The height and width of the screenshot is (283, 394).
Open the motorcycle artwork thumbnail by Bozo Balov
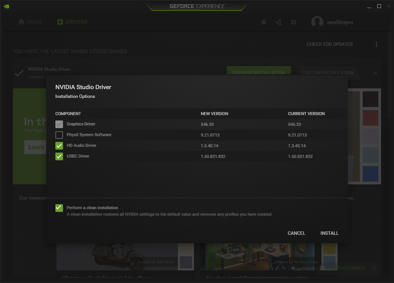[117, 257]
